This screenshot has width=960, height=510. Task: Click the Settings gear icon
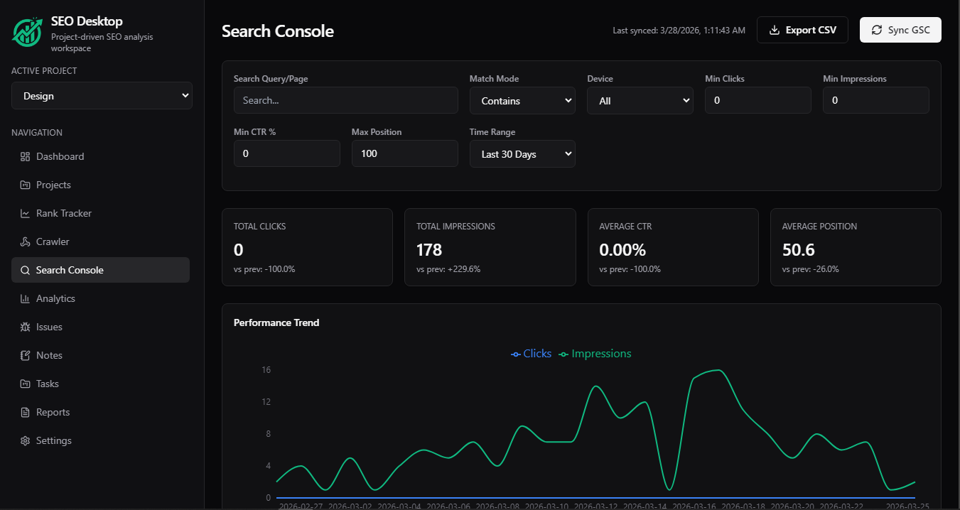(25, 440)
